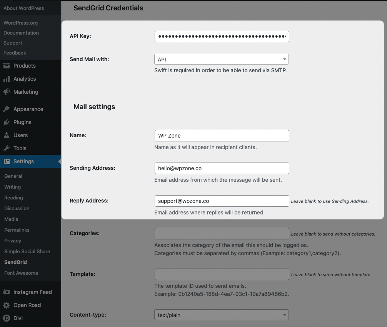The width and height of the screenshot is (387, 327).
Task: Click the Plugins plug icon
Action: [7, 122]
